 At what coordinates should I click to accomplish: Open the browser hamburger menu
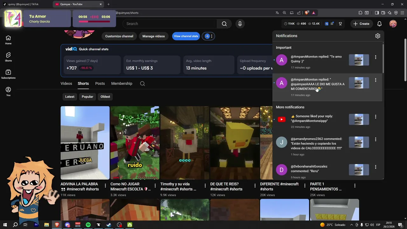[x=403, y=13]
